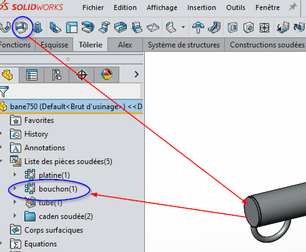
Task: Select the Constructions soudées tab
Action: (267, 45)
